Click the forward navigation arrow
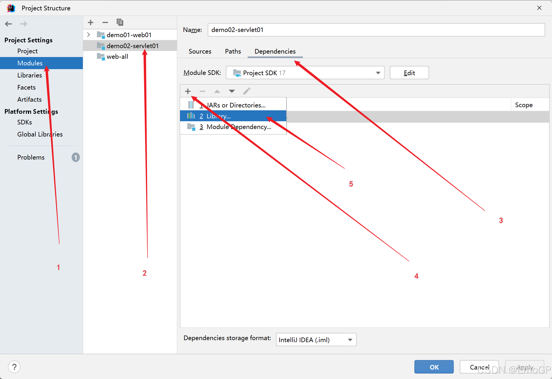Viewport: 552px width, 379px height. pyautogui.click(x=24, y=24)
